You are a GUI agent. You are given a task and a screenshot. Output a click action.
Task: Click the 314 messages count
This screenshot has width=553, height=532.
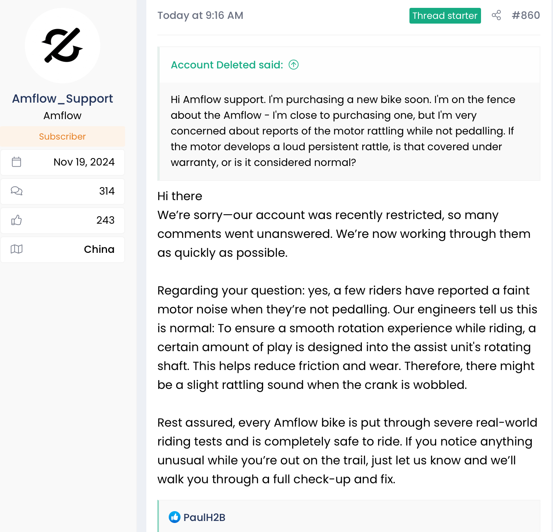click(107, 191)
